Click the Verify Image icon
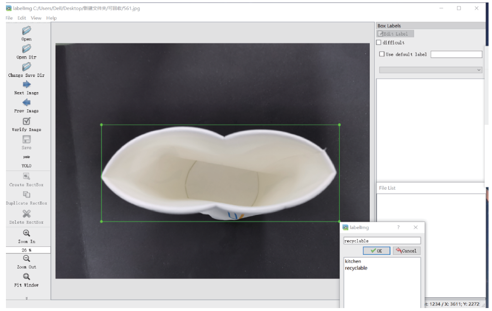This screenshot has height=311, width=492. click(x=27, y=121)
